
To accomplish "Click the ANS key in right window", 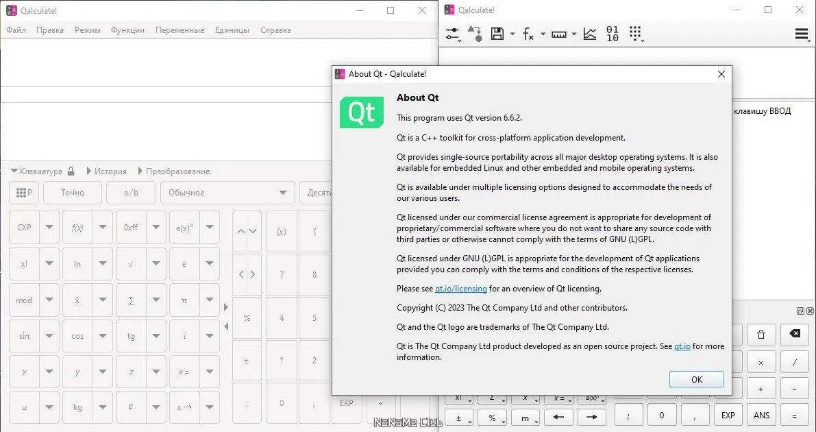I will click(761, 416).
